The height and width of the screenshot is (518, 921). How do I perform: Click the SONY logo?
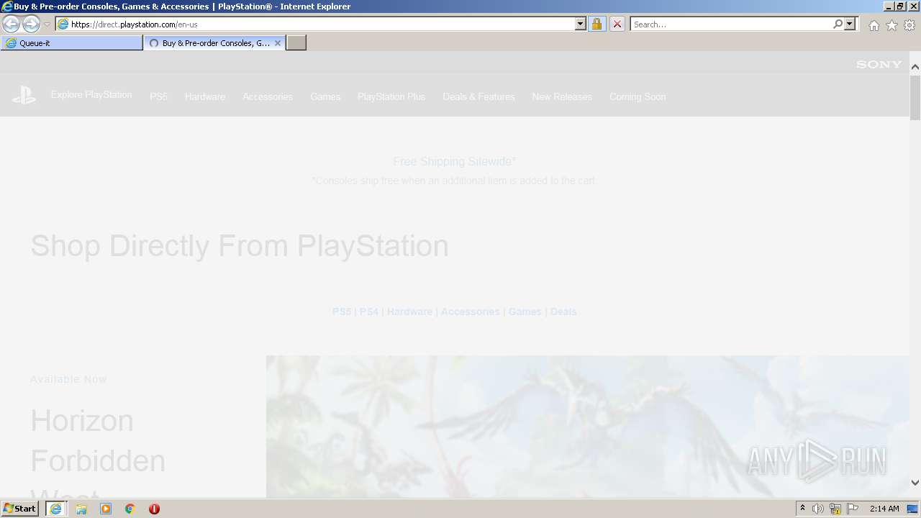point(879,64)
